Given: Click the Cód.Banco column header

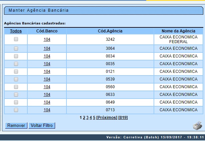Looking at the screenshot, I should [47, 31].
